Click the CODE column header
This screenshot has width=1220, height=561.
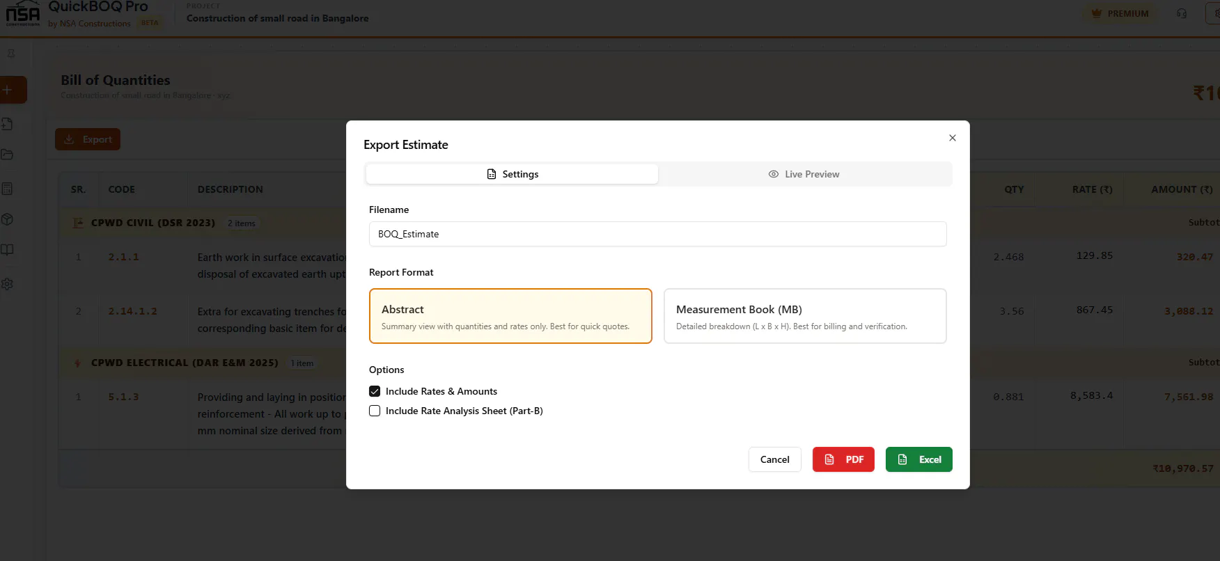click(x=122, y=189)
